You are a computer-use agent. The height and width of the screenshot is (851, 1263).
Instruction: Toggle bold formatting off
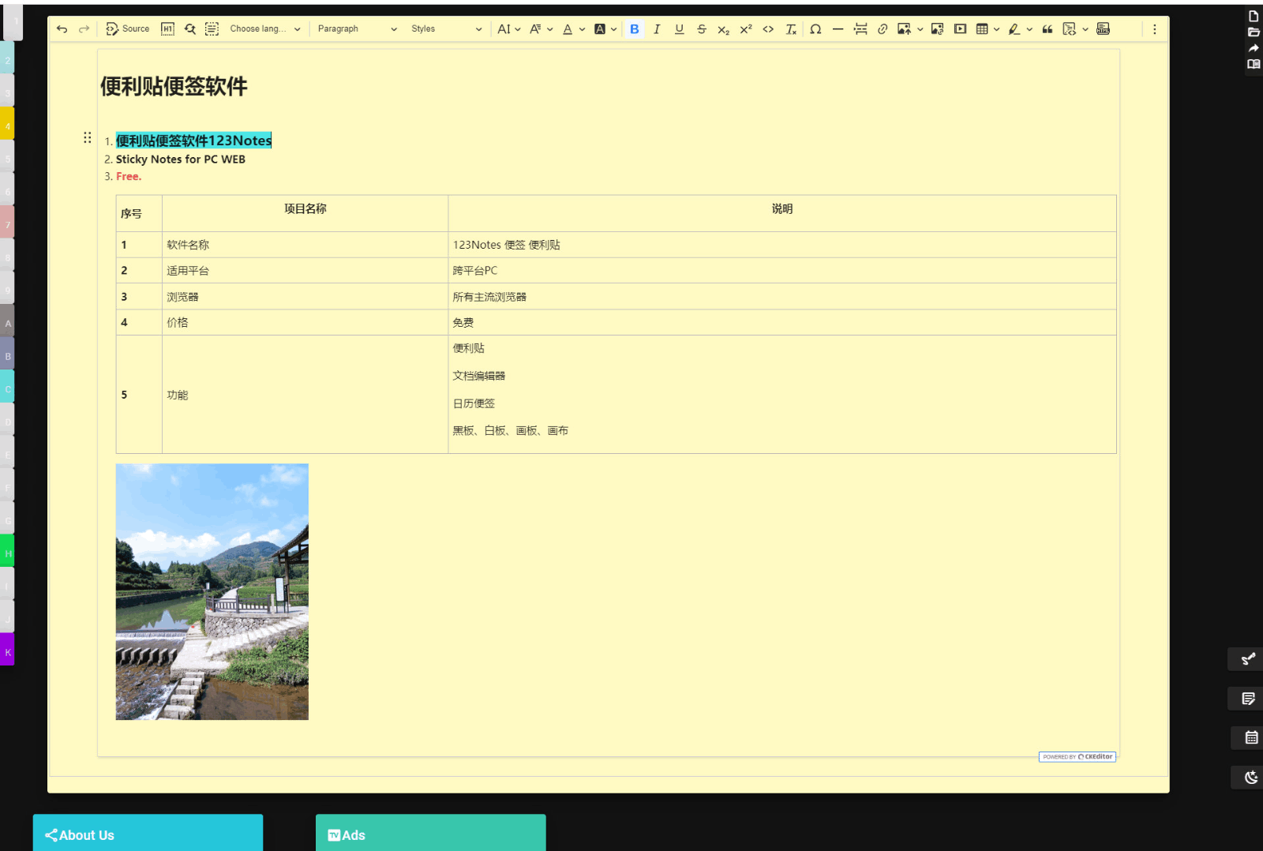tap(635, 29)
